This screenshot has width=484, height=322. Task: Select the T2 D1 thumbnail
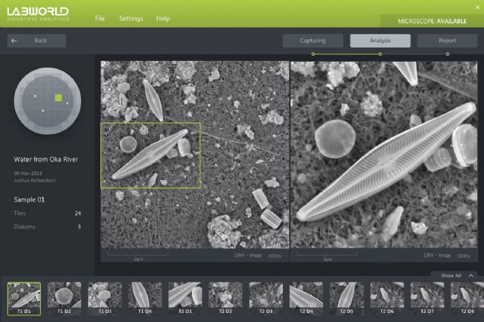click(x=185, y=297)
